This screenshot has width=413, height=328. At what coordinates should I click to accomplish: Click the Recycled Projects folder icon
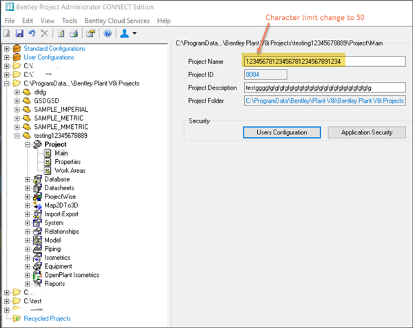17,318
